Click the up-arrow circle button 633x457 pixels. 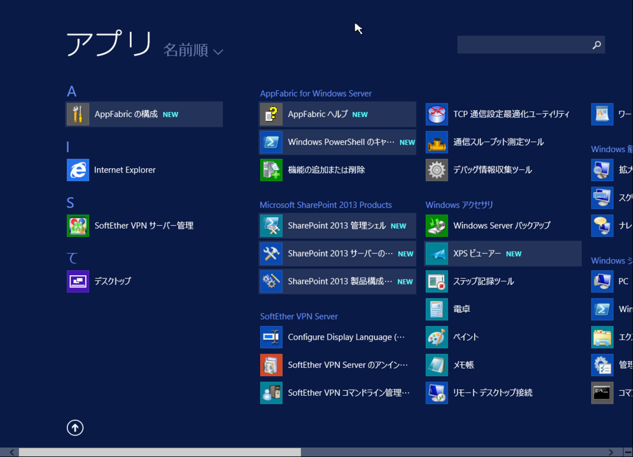click(x=75, y=428)
